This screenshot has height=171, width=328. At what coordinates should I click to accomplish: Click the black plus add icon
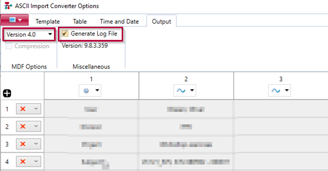click(x=7, y=93)
